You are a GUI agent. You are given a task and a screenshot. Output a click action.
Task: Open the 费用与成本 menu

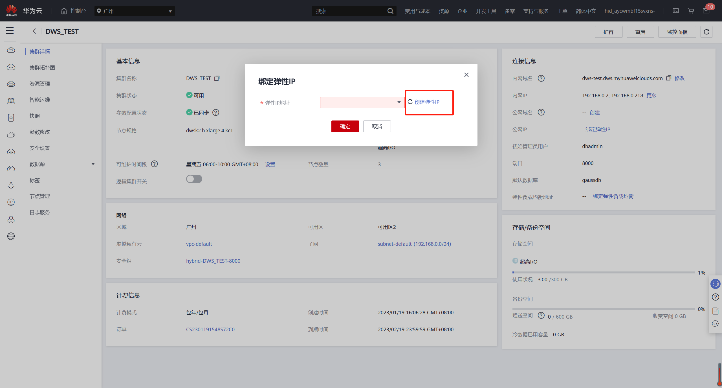(417, 11)
